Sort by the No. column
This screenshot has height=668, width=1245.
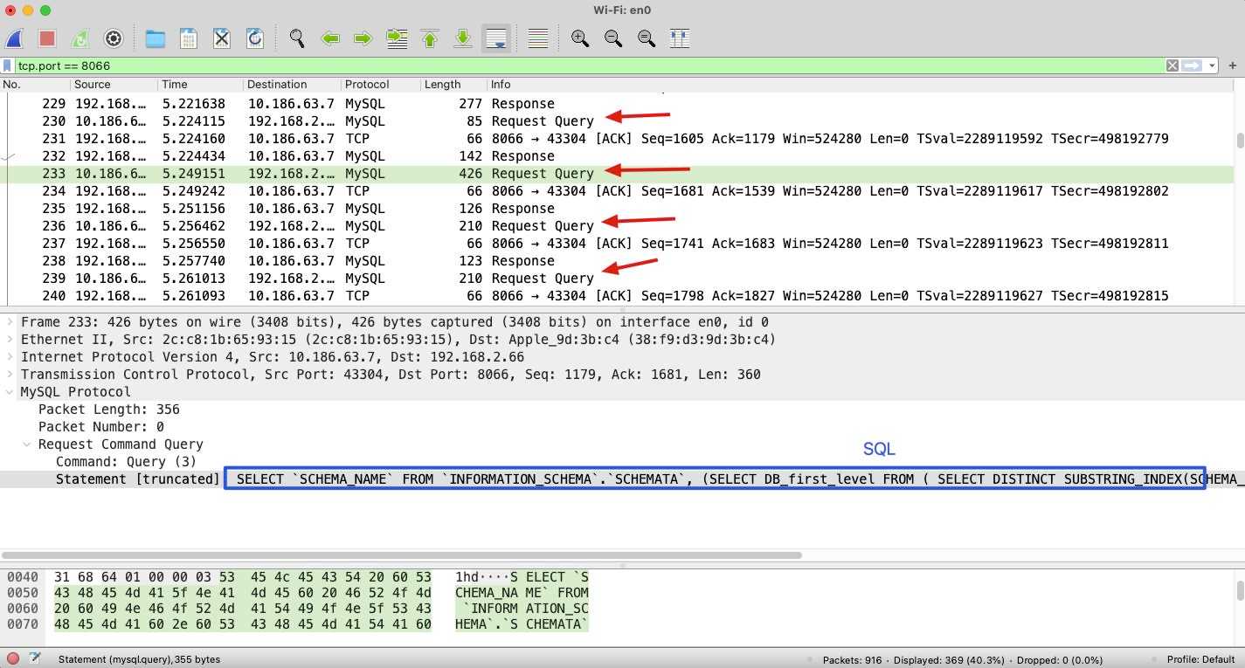[35, 85]
